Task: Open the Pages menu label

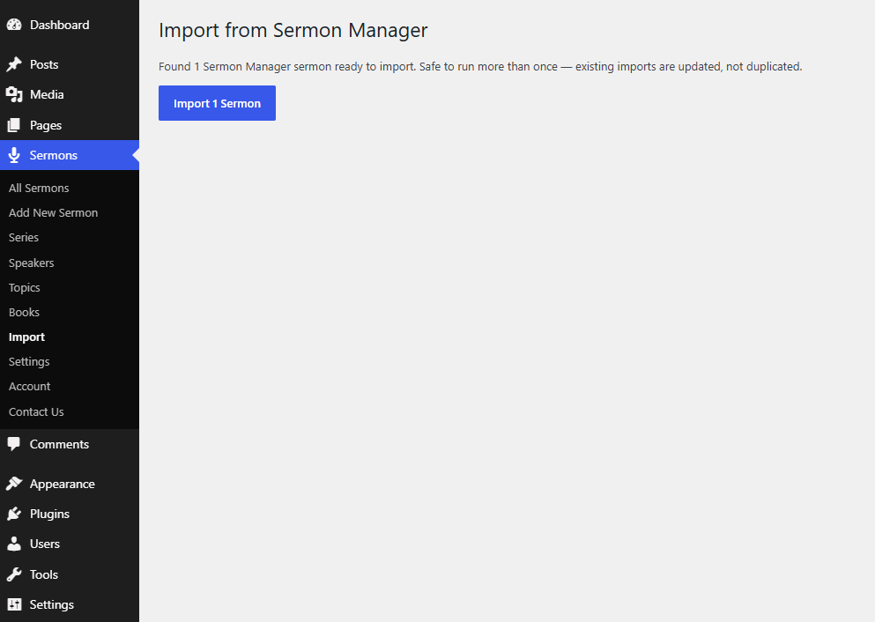Action: (x=46, y=125)
